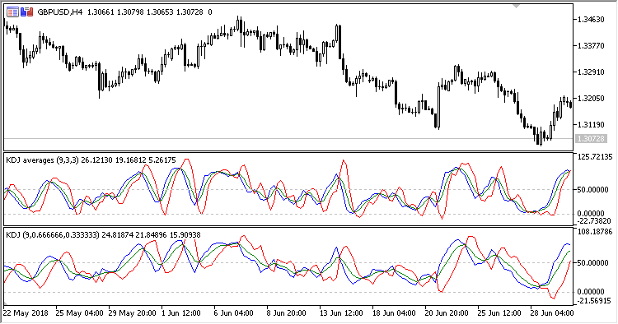Click the KDJ value 15.90938

(x=185, y=234)
